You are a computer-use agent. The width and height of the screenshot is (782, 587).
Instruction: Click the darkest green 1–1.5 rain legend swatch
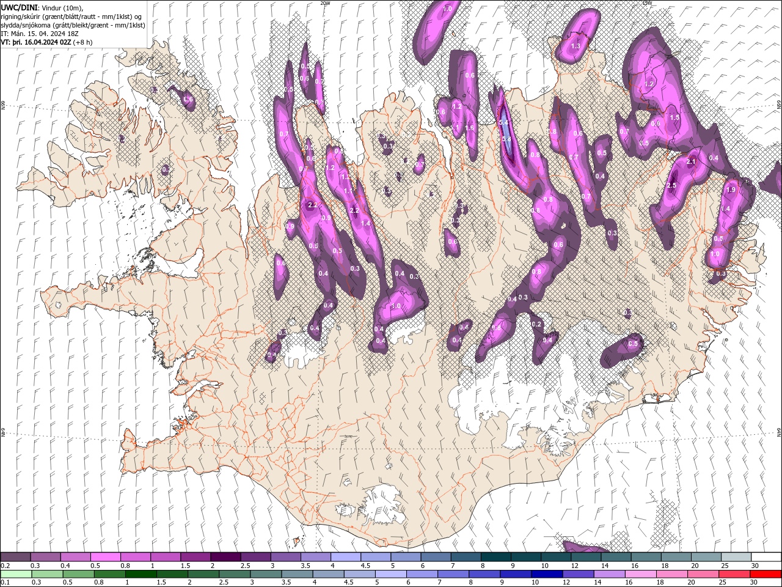pos(141,574)
